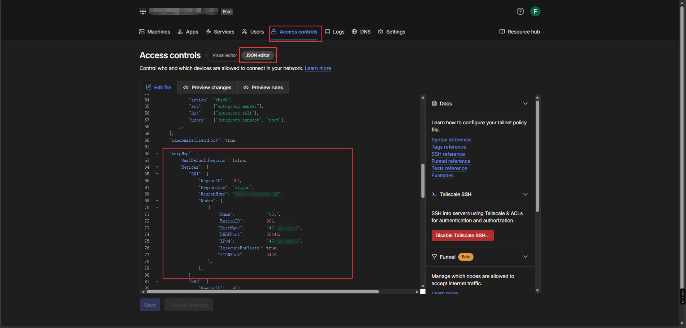Open the Preview rules tab
The image size is (686, 328).
(x=263, y=88)
